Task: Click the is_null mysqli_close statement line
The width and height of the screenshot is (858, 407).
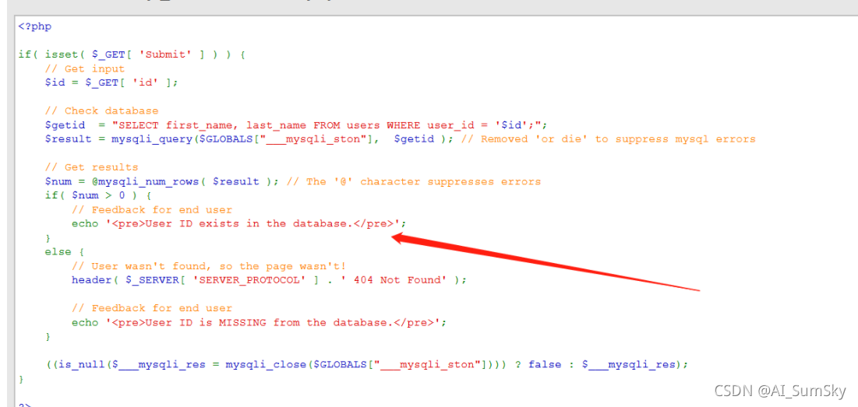Action: click(366, 364)
